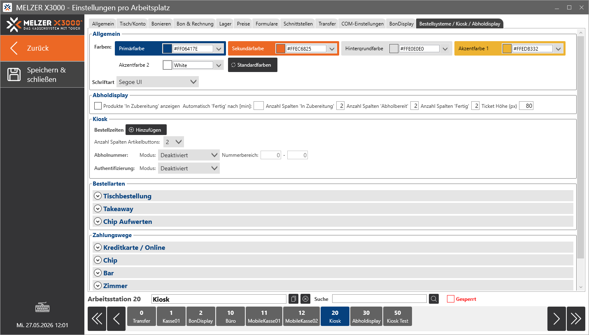Screen dimensions: 589x335
Task: Open the Primärfarbe color dropdown
Action: pyautogui.click(x=219, y=49)
